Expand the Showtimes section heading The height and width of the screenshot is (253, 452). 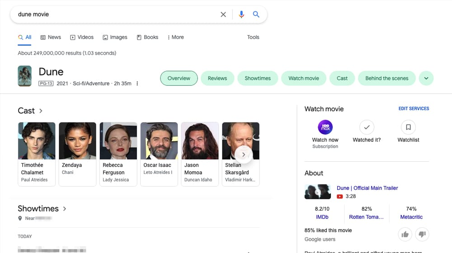pyautogui.click(x=42, y=209)
